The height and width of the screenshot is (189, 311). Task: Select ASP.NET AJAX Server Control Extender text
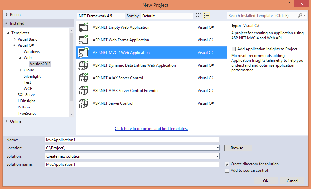126,91
